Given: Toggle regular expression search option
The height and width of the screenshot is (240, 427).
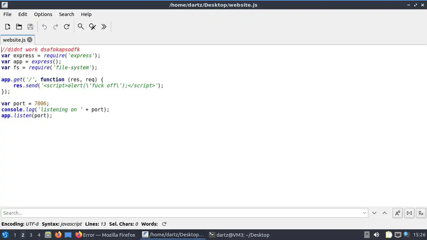Looking at the screenshot, I should pos(421,213).
